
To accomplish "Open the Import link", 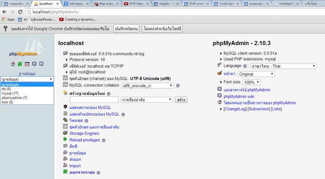I will click(x=75, y=166).
